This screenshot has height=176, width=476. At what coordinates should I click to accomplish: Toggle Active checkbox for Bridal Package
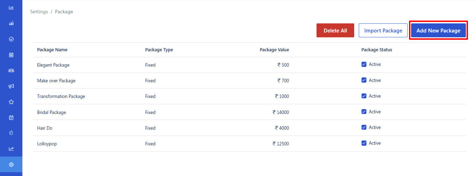[x=364, y=112]
